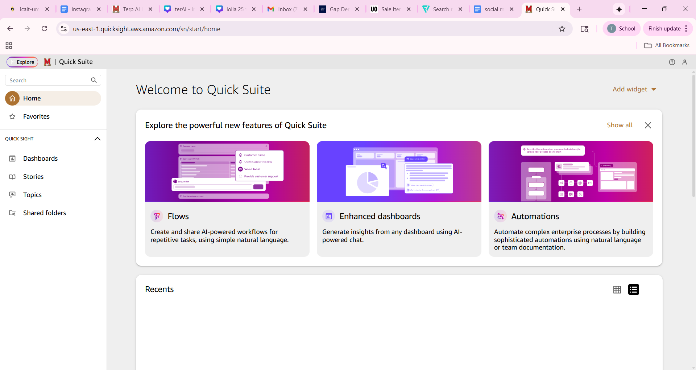Bookmark this page with star icon

coord(562,29)
